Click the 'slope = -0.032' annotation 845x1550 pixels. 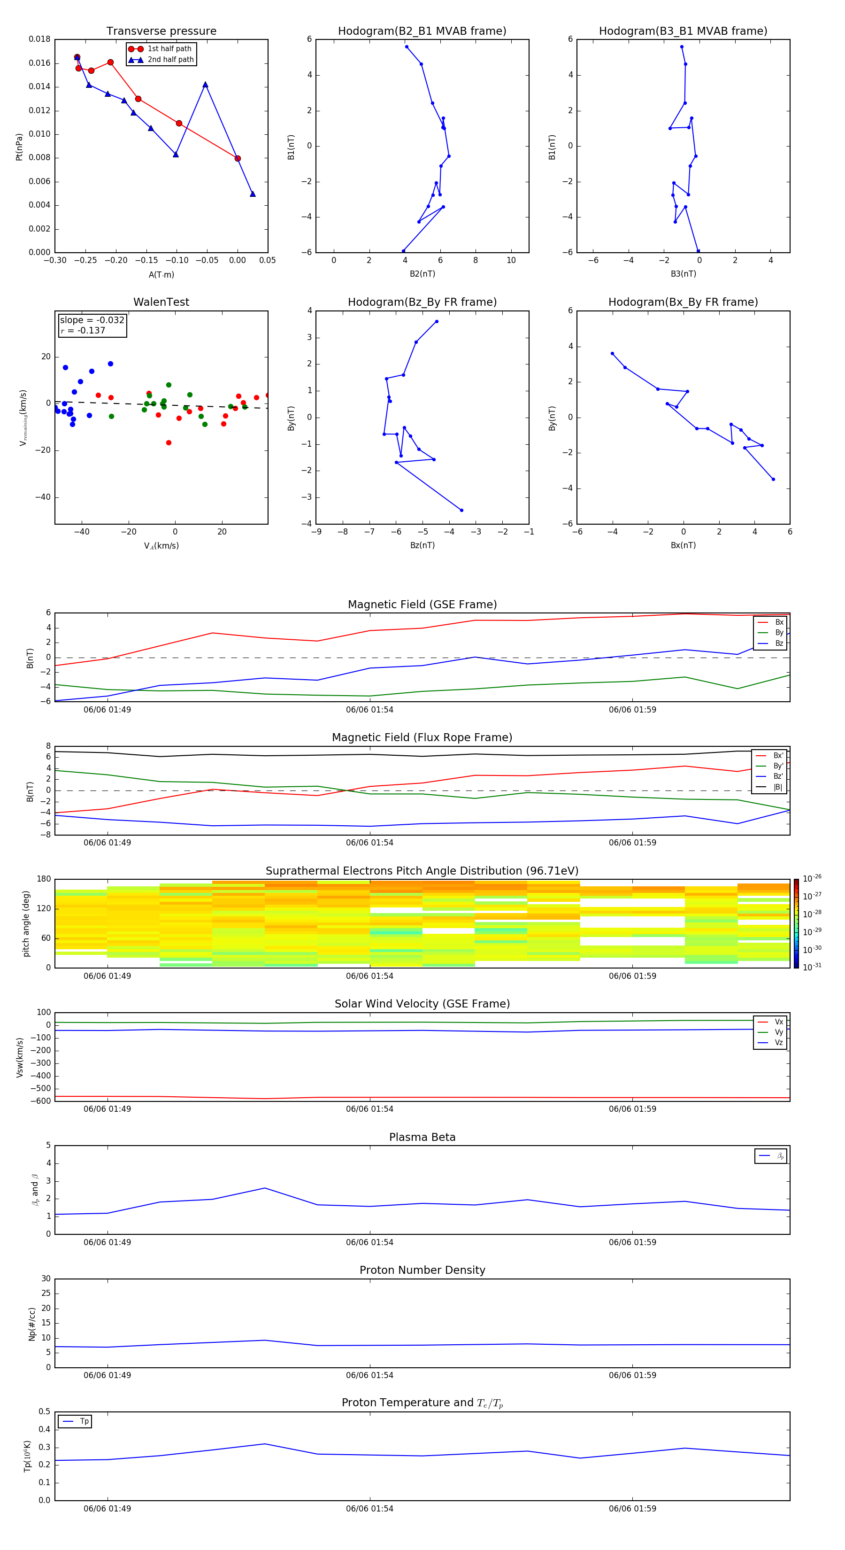tap(92, 320)
